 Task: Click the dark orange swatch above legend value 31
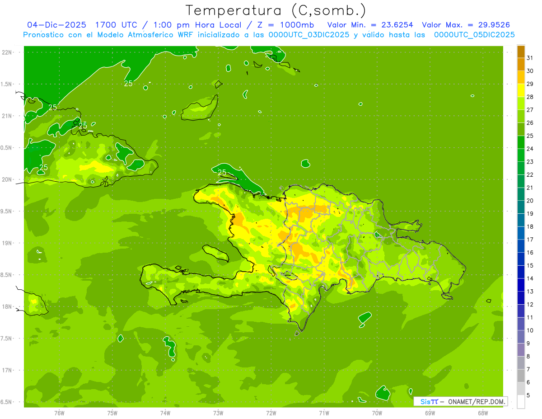pos(521,52)
